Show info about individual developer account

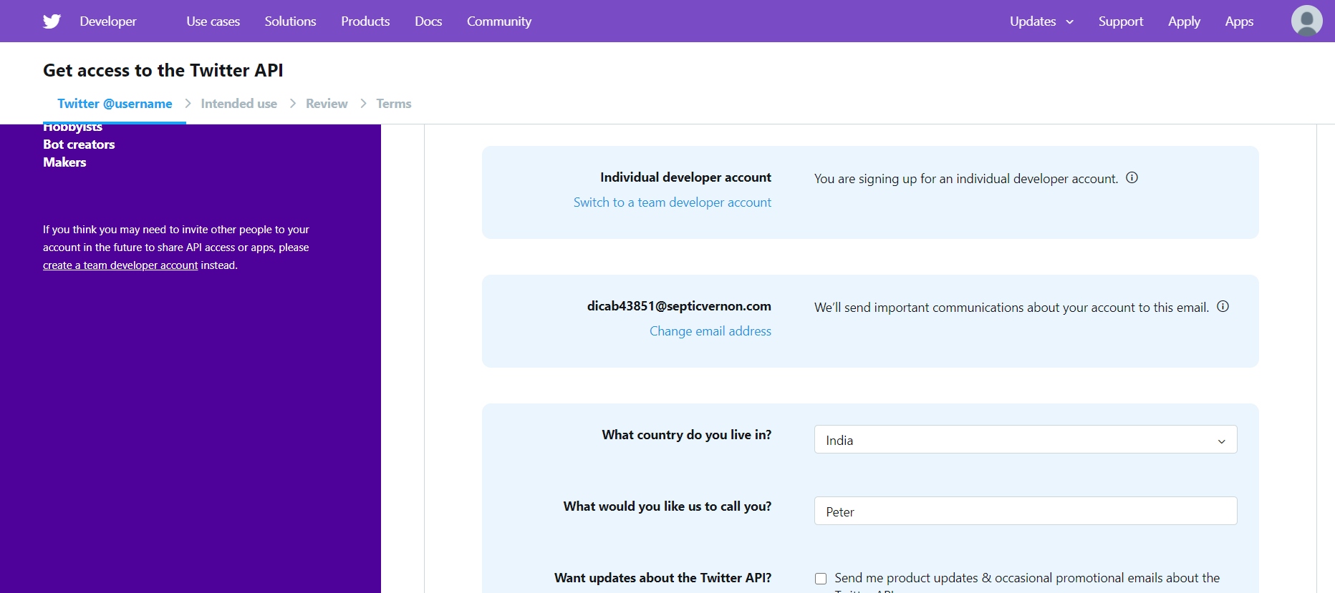pos(1132,177)
